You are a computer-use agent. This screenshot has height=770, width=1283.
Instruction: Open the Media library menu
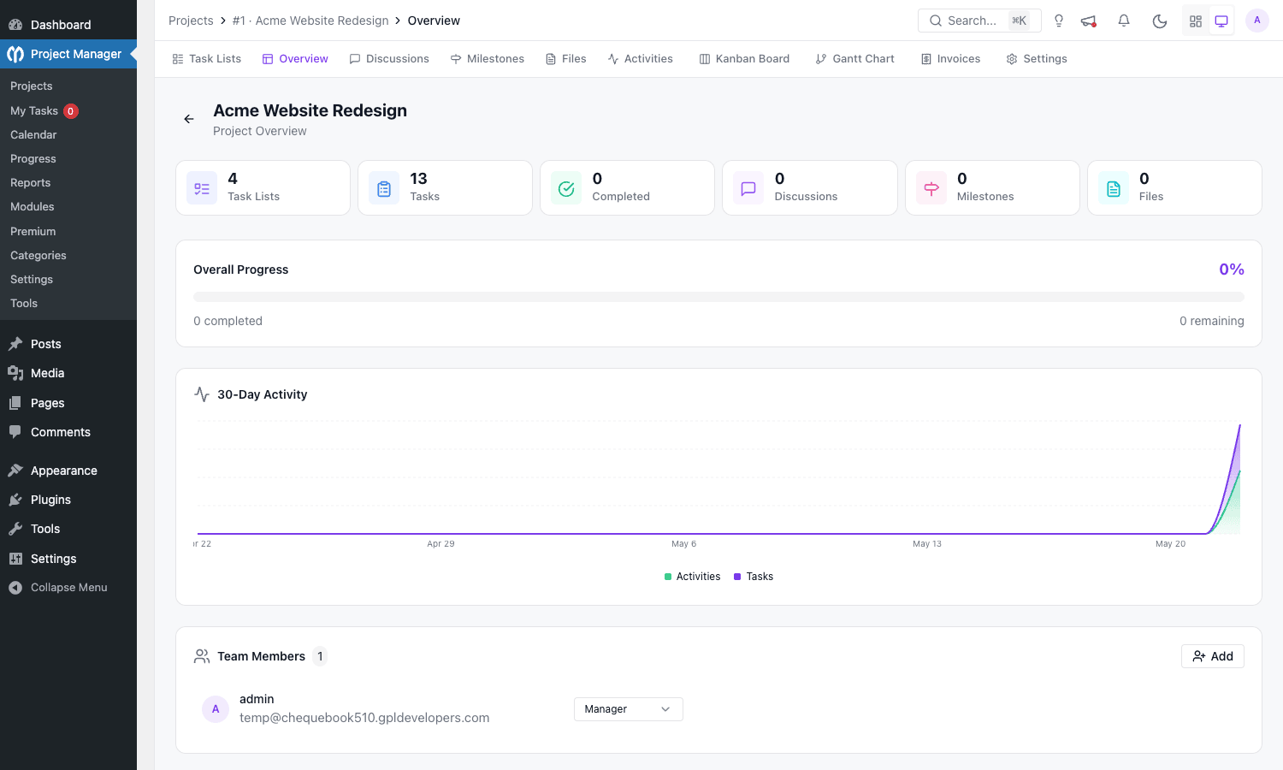[68, 373]
